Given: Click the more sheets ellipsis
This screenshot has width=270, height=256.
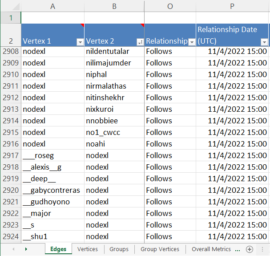Looking at the screenshot, I should [237, 249].
